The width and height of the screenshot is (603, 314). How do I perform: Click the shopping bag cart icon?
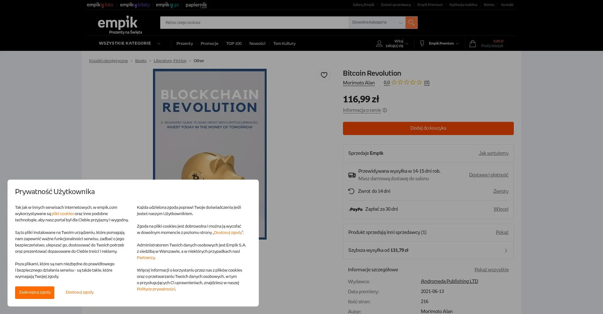click(x=472, y=44)
